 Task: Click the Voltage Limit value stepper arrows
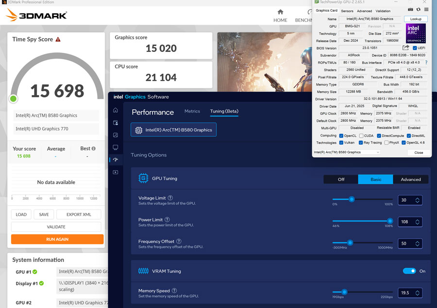417,200
